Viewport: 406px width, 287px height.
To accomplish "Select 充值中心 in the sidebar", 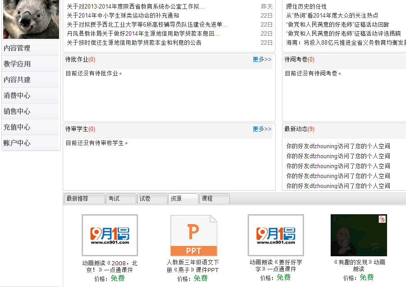I will 17,127.
